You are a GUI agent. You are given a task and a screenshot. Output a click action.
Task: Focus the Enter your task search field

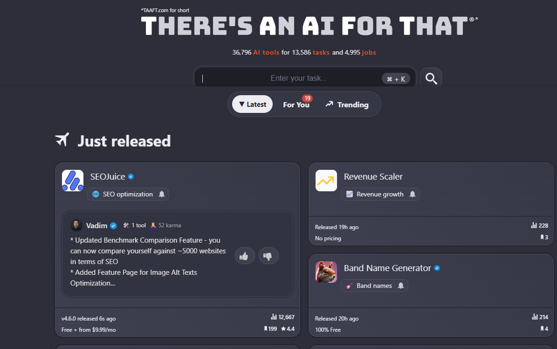[305, 78]
